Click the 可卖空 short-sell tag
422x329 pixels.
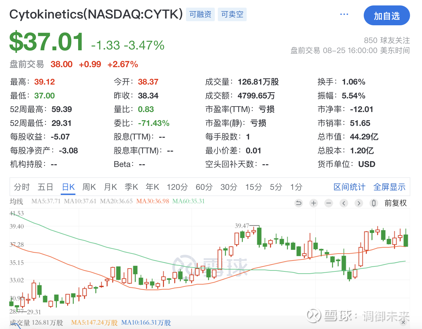[232, 14]
